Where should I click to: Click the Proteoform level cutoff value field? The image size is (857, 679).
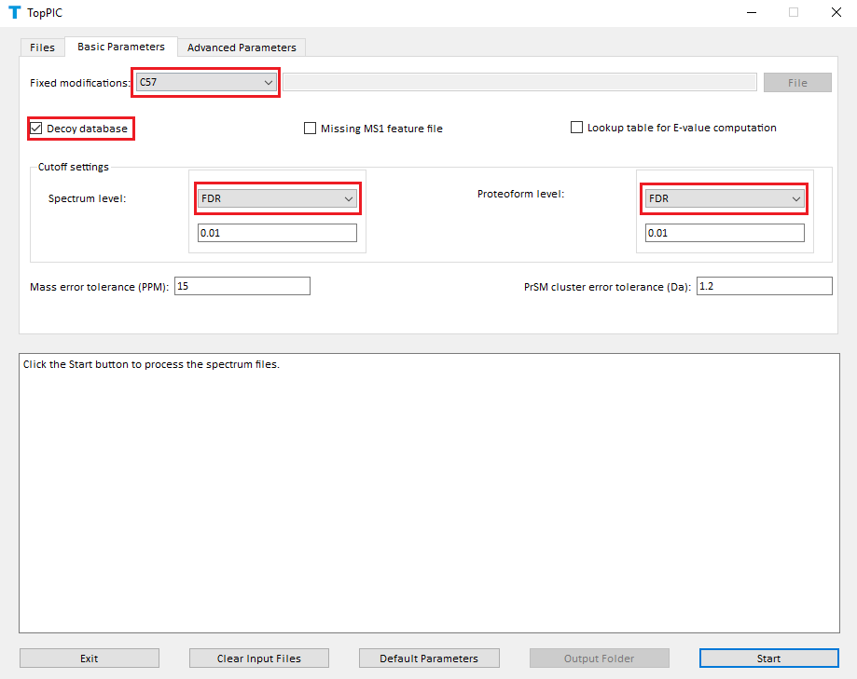pyautogui.click(x=725, y=233)
